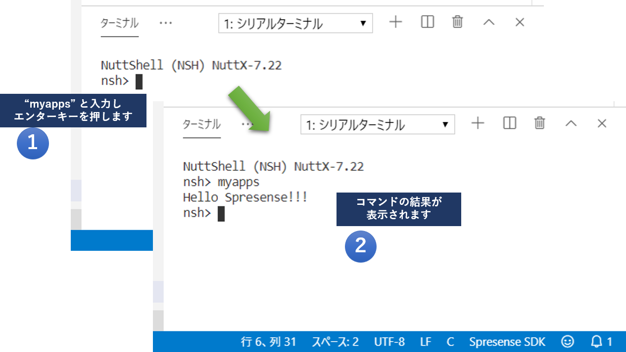The height and width of the screenshot is (352, 626).
Task: Select the ターミナル tab in the lower panel
Action: [x=201, y=125]
